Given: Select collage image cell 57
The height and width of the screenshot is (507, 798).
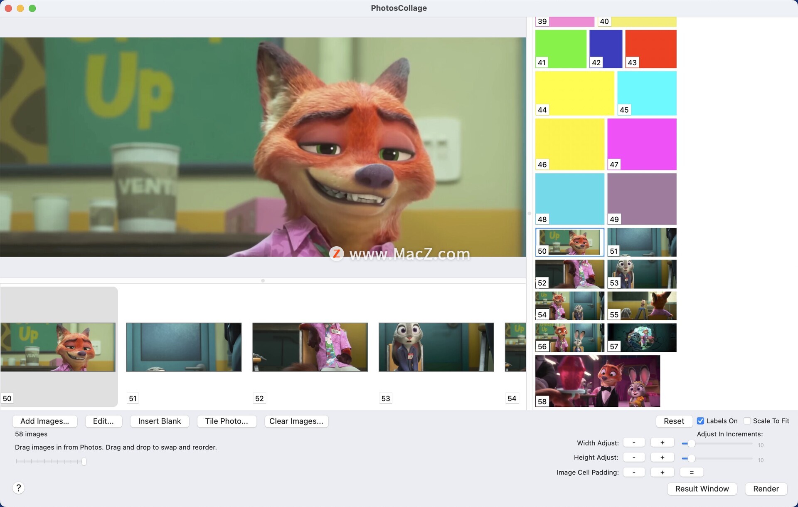Looking at the screenshot, I should point(642,338).
